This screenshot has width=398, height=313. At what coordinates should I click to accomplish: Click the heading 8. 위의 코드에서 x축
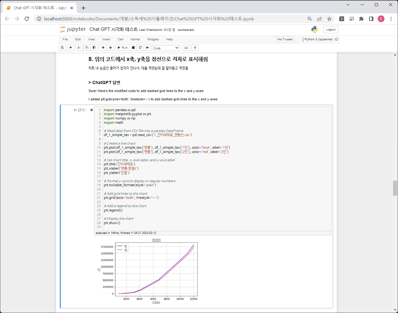[x=148, y=59]
